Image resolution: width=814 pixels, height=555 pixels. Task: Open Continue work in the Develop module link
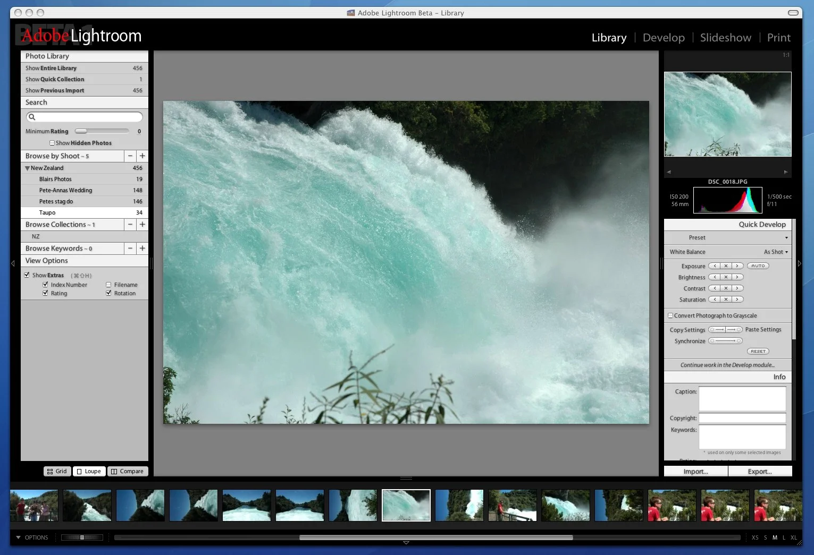pyautogui.click(x=727, y=365)
